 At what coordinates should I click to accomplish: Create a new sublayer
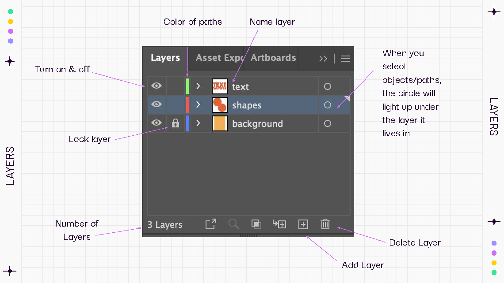279,224
